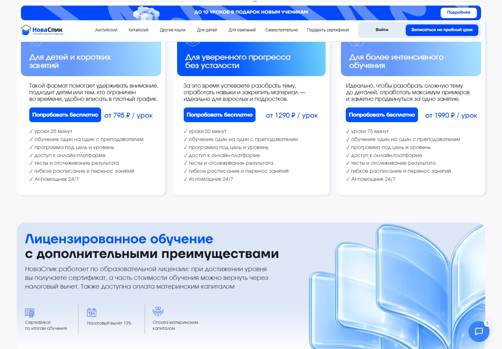502x349 pixels.
Task: Open the Другие языки menu
Action: point(173,30)
